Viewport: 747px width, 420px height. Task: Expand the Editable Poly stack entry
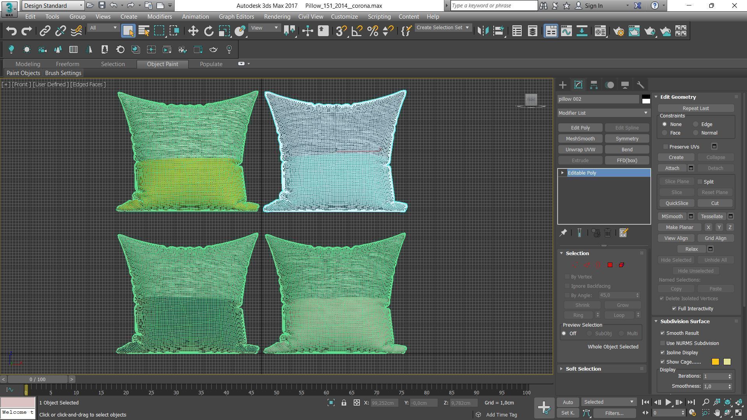pos(562,173)
